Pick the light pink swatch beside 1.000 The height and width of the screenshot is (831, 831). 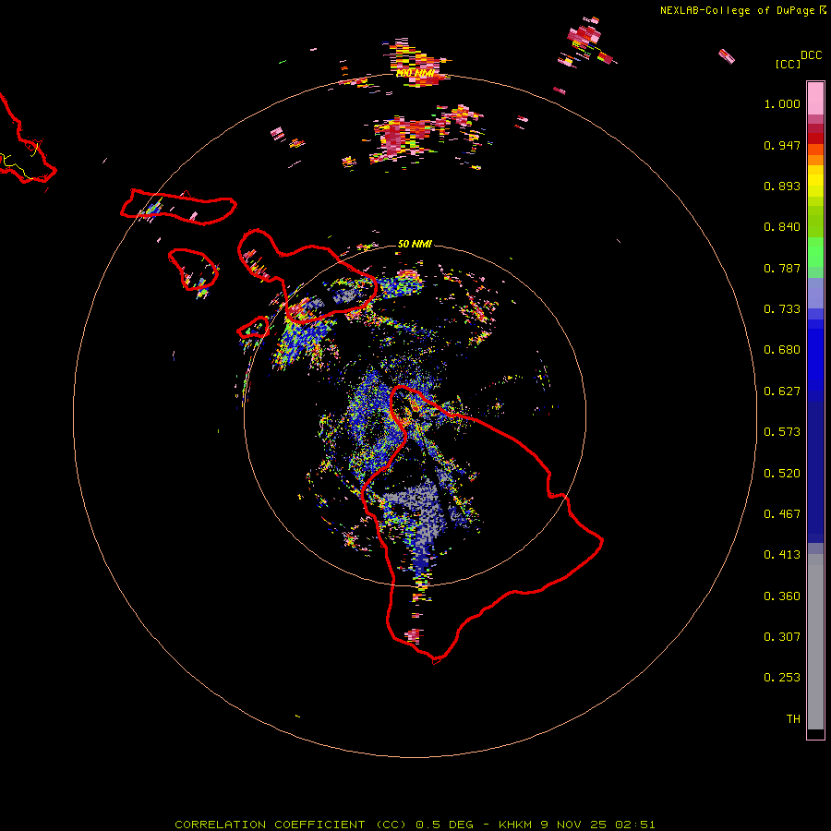click(815, 99)
